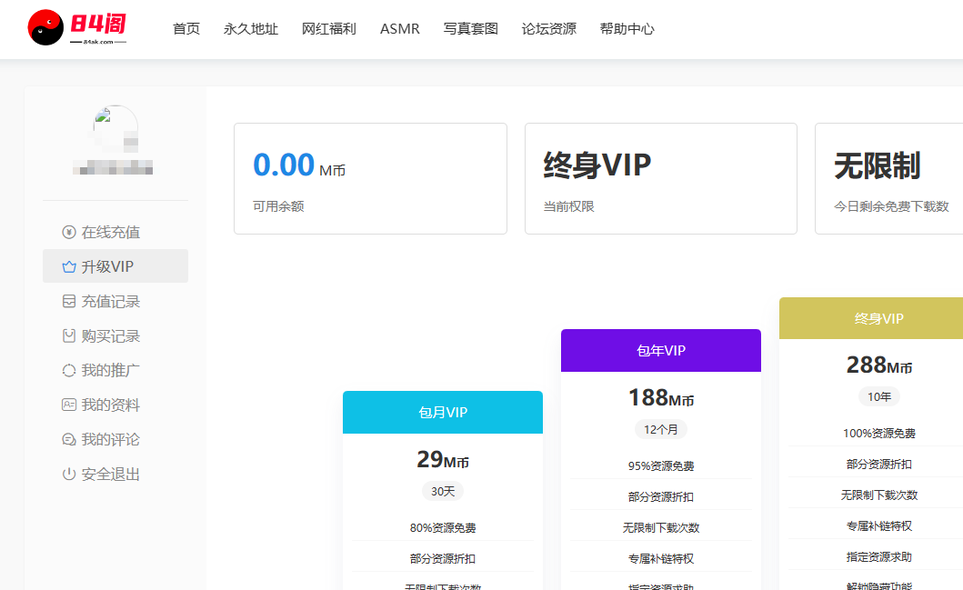Image resolution: width=963 pixels, height=590 pixels.
Task: Click the record icon beside 充值记录
Action: pyautogui.click(x=69, y=302)
